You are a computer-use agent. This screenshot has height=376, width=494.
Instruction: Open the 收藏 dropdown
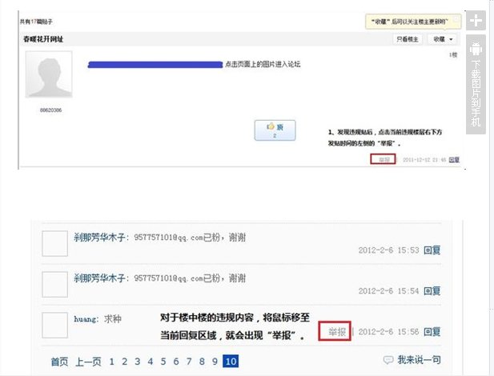[443, 39]
